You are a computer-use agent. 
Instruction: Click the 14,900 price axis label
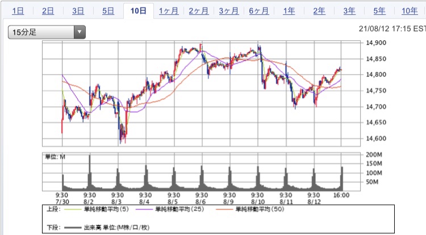point(376,43)
